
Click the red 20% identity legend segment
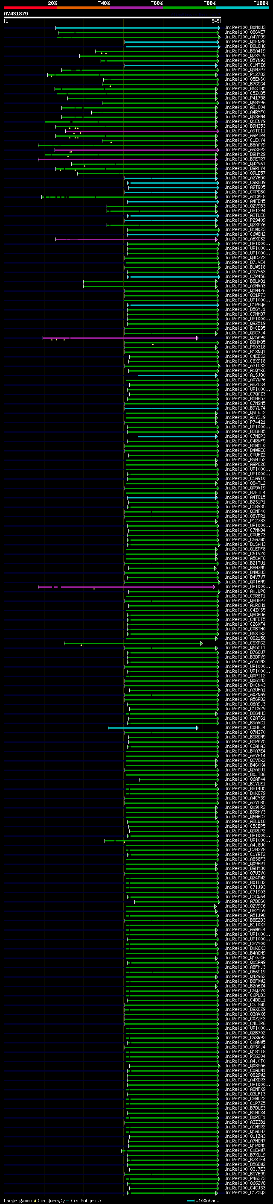(30, 8)
